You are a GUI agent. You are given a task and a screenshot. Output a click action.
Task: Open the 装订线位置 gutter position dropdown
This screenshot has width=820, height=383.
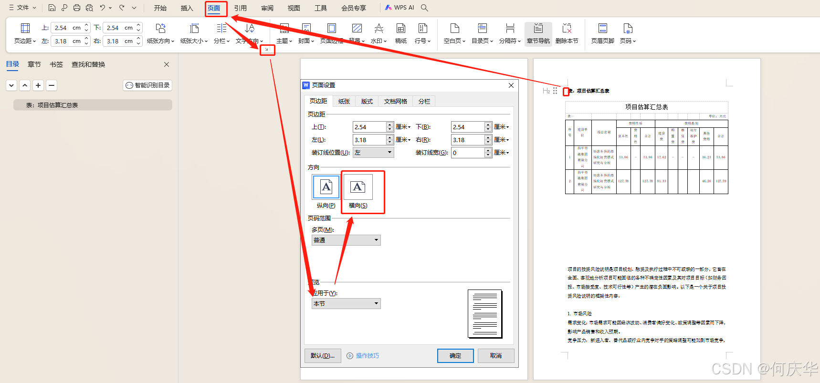pos(373,153)
